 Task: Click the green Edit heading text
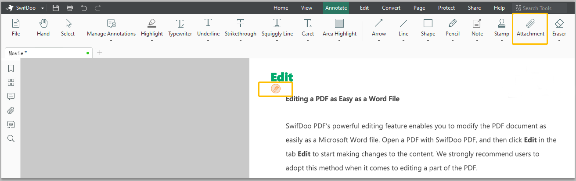click(282, 77)
